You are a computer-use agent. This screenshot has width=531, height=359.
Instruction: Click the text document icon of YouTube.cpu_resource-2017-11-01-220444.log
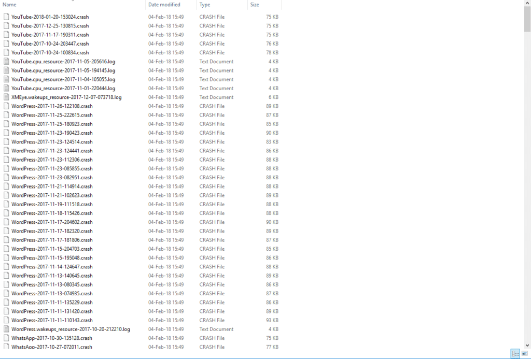[x=6, y=88]
